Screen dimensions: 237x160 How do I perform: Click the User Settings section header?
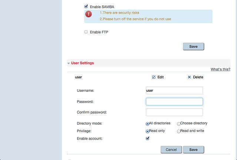(82, 63)
